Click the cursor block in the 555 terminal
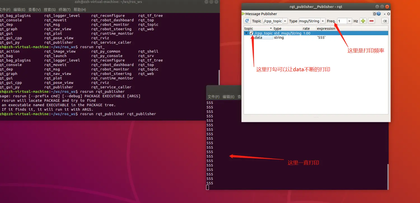 point(207,187)
